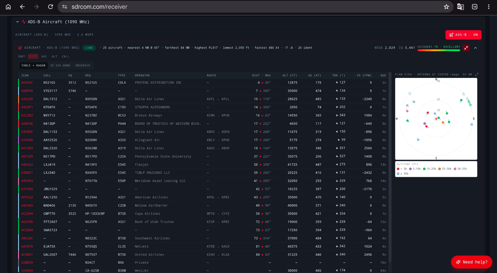Click the antenna center marker on radar

(436, 119)
